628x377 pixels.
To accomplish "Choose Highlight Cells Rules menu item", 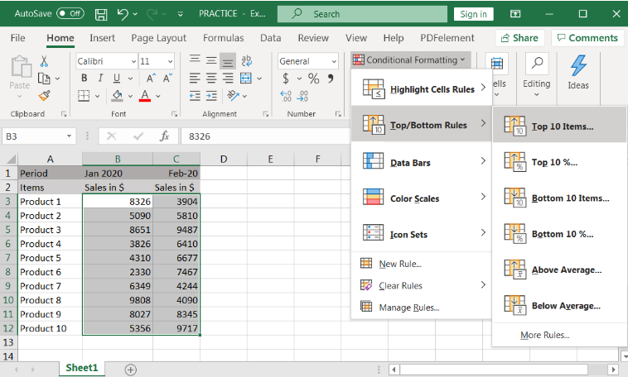I will (422, 88).
